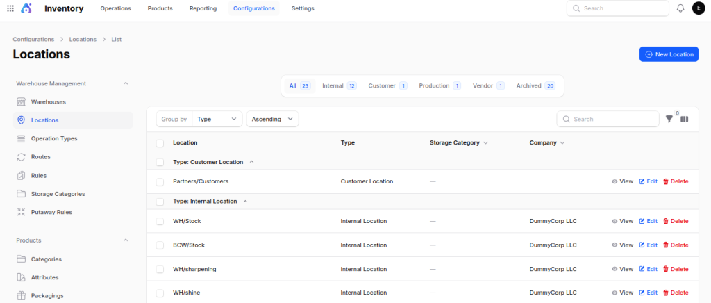Screen dimensions: 711x303
Task: Toggle the column manager icon
Action: (684, 119)
